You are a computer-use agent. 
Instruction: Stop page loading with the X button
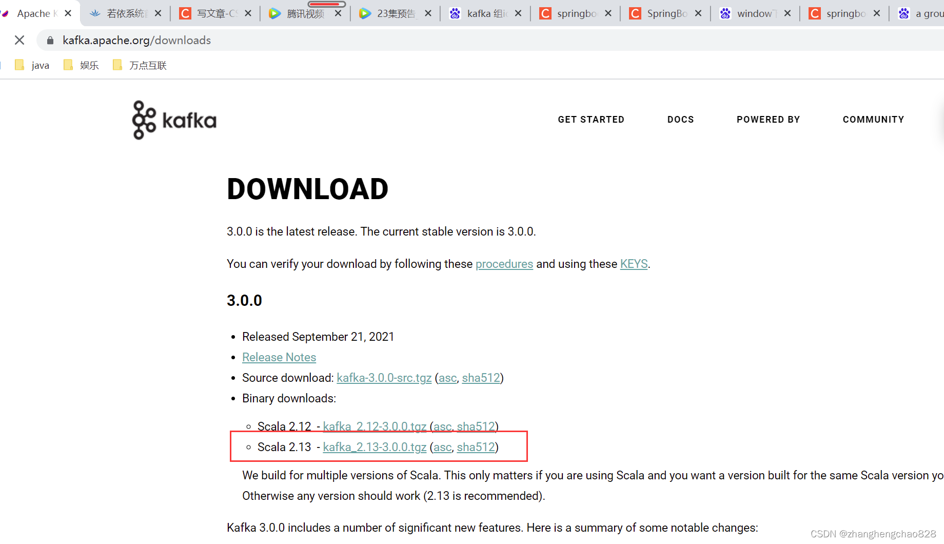(x=19, y=40)
